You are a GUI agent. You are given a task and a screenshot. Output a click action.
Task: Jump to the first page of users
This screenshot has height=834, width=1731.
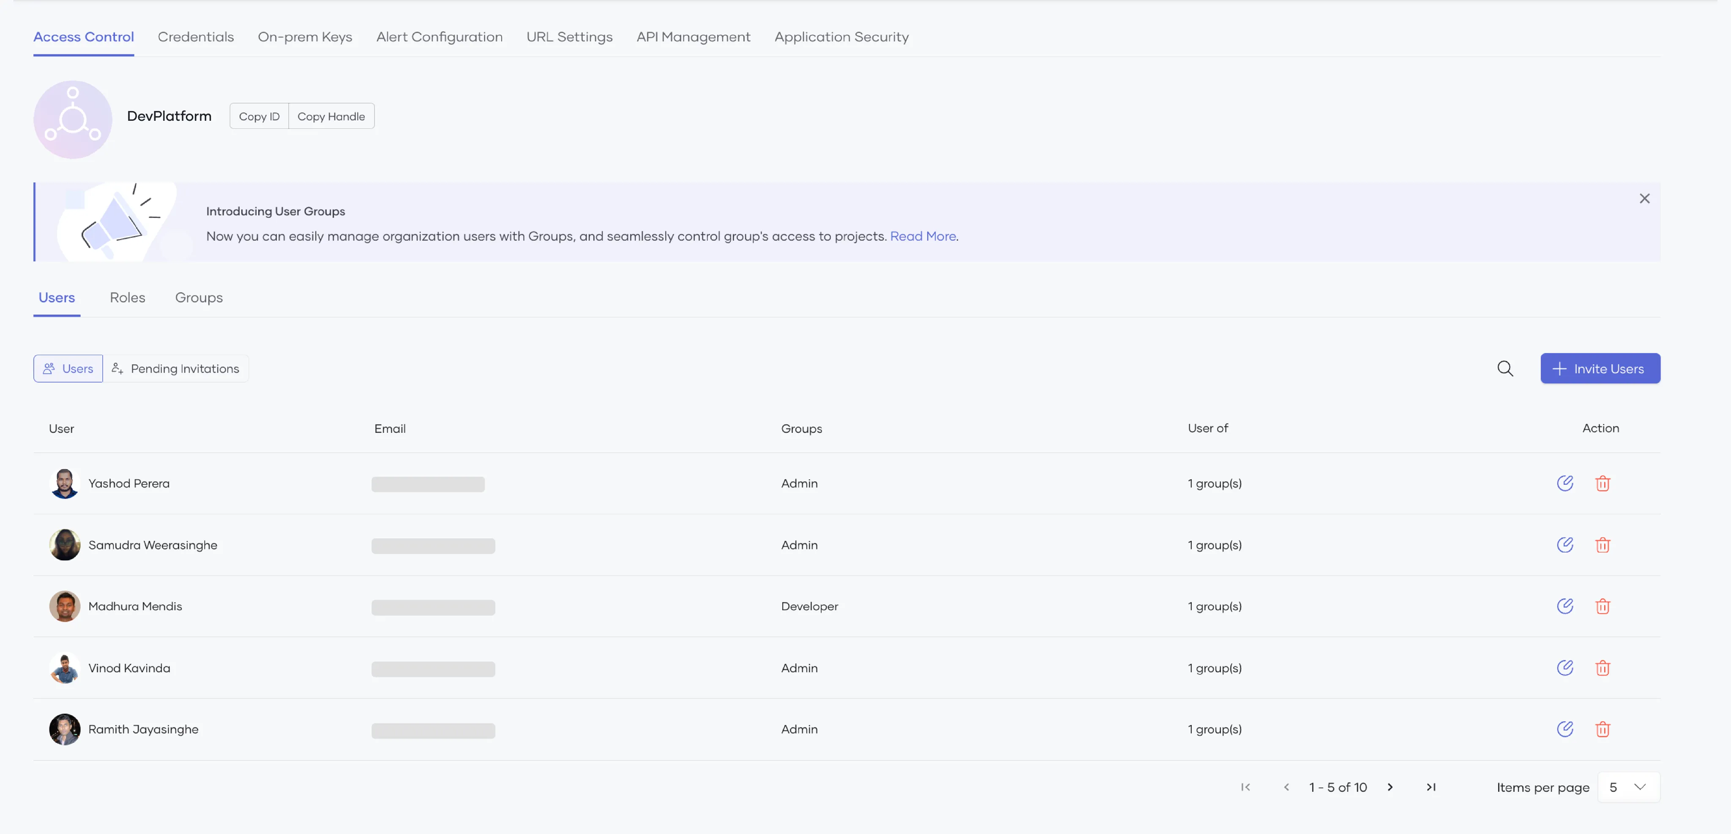(x=1246, y=786)
